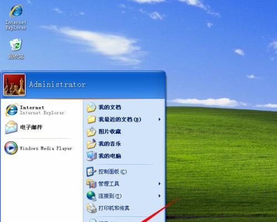Click 管理工具 label text
Image resolution: width=277 pixels, height=222 pixels.
[x=109, y=184]
